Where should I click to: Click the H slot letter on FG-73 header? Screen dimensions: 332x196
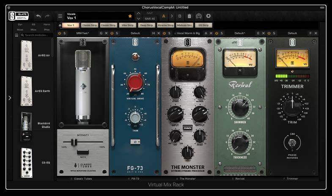[x=154, y=33]
